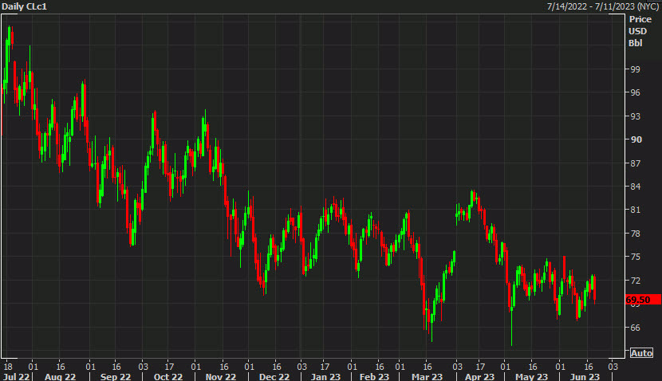Click the 99 price level on axis
The image size is (662, 381).
[x=635, y=69]
